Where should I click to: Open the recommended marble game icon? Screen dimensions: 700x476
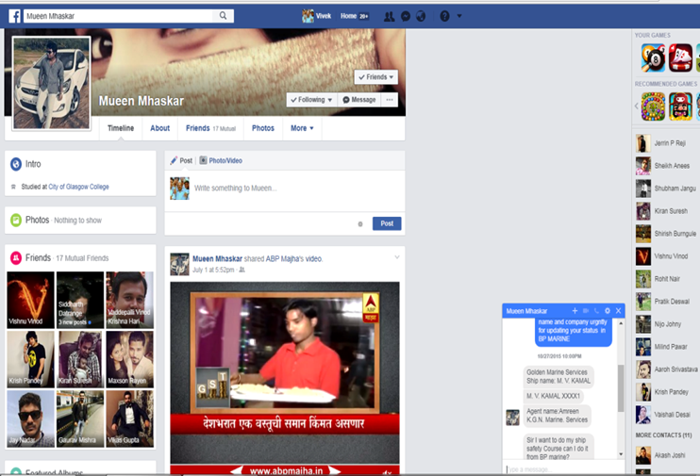click(x=653, y=107)
